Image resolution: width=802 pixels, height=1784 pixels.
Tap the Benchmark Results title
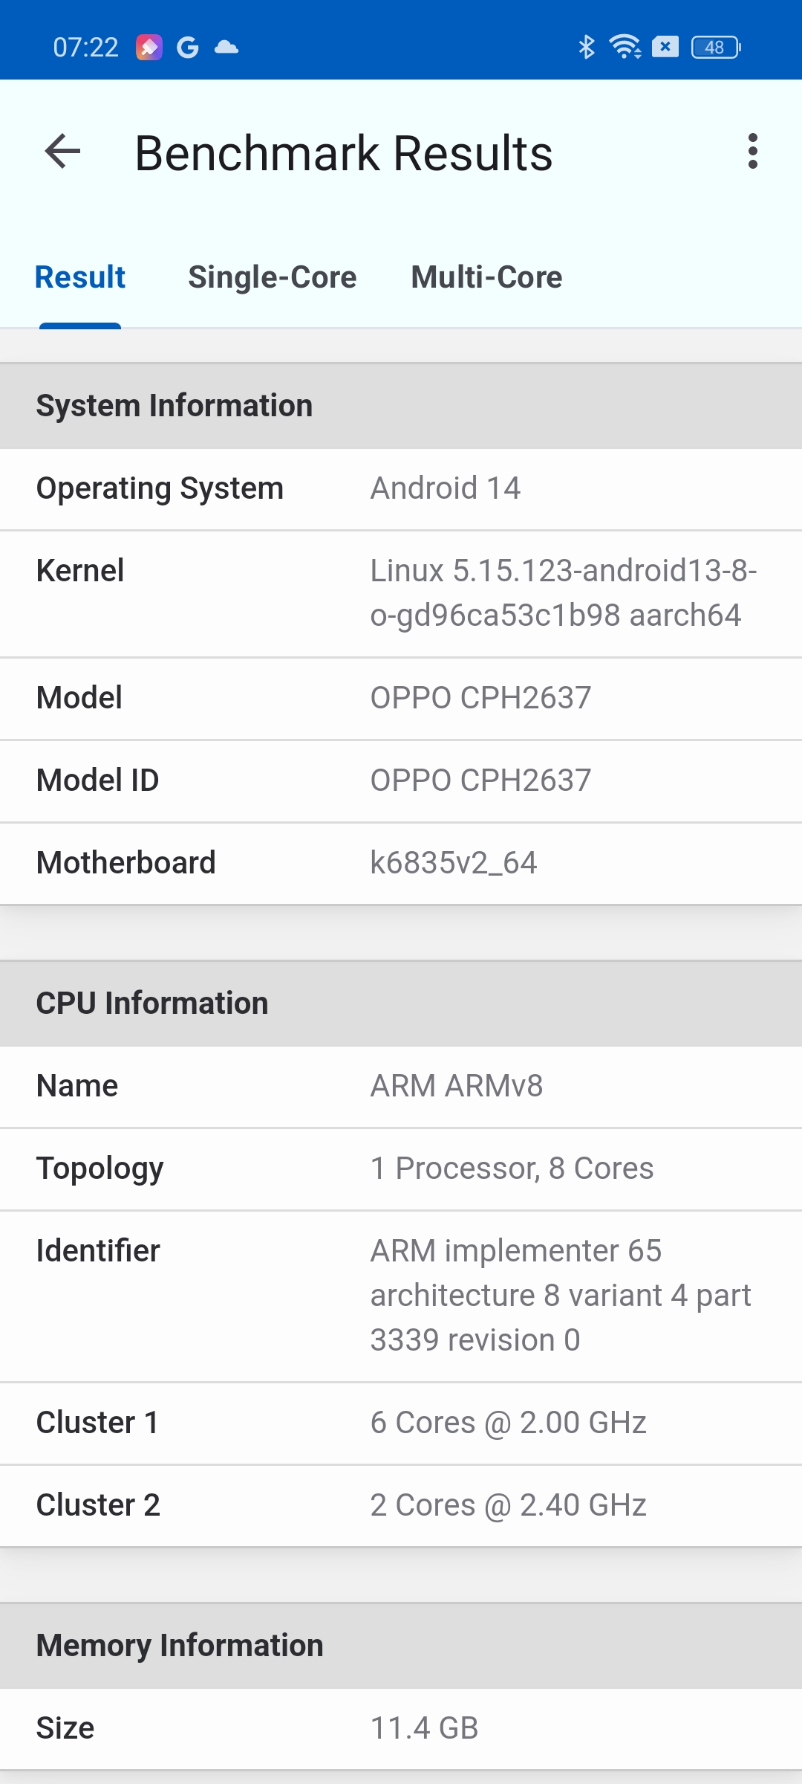344,153
